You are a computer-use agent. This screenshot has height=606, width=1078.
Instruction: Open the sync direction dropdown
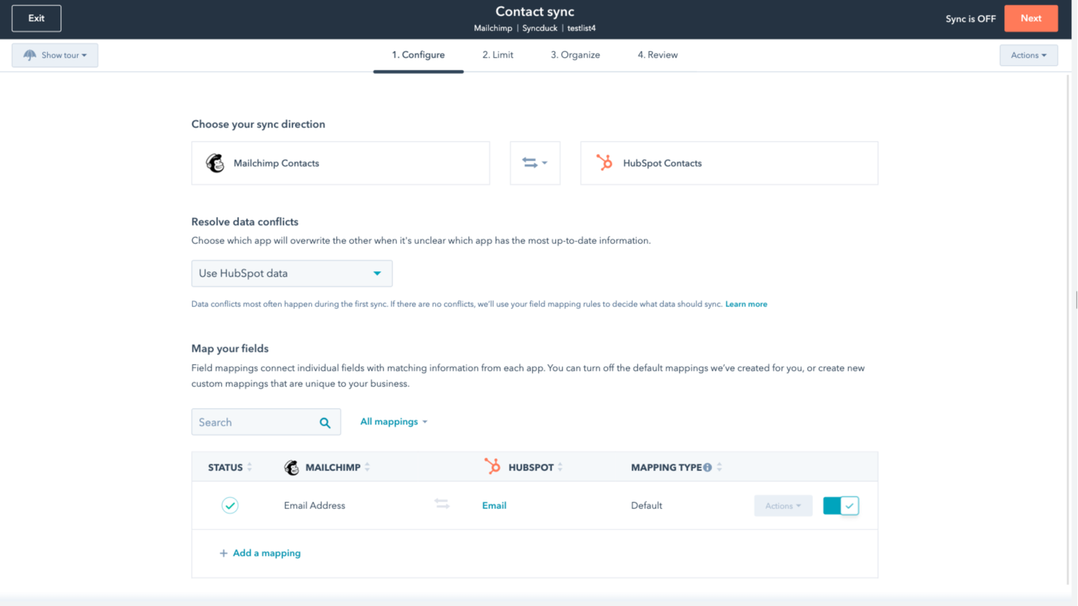(535, 163)
